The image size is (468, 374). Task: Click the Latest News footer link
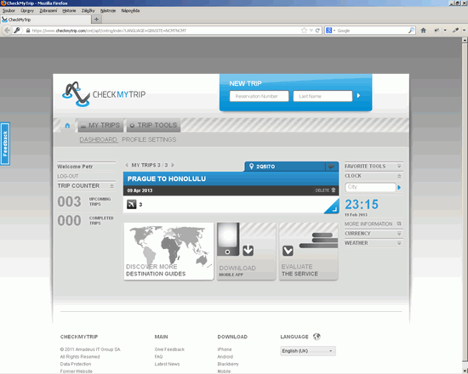167,364
